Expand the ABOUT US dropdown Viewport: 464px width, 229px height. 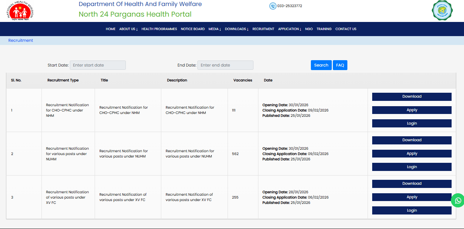pyautogui.click(x=128, y=29)
